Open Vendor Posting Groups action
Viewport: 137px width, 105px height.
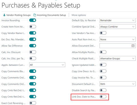click(x=17, y=15)
